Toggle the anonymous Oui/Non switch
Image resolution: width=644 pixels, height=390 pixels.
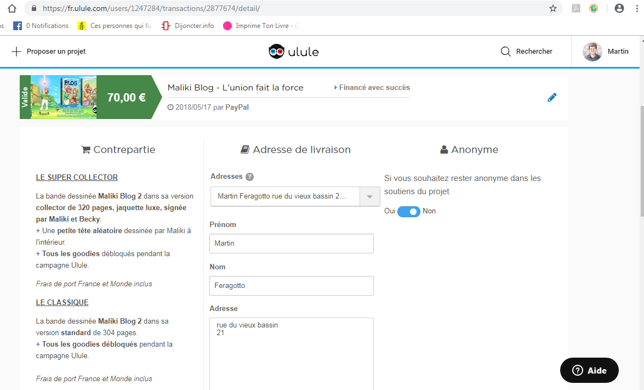point(408,211)
